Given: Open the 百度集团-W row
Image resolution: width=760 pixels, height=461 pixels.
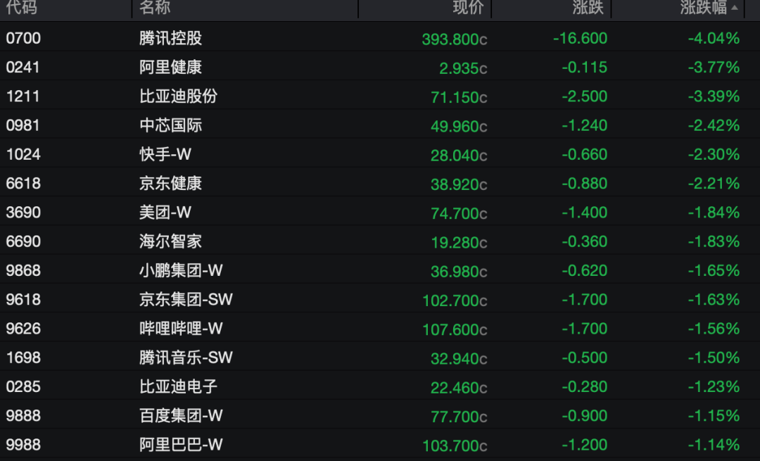Looking at the screenshot, I should 380,415.
